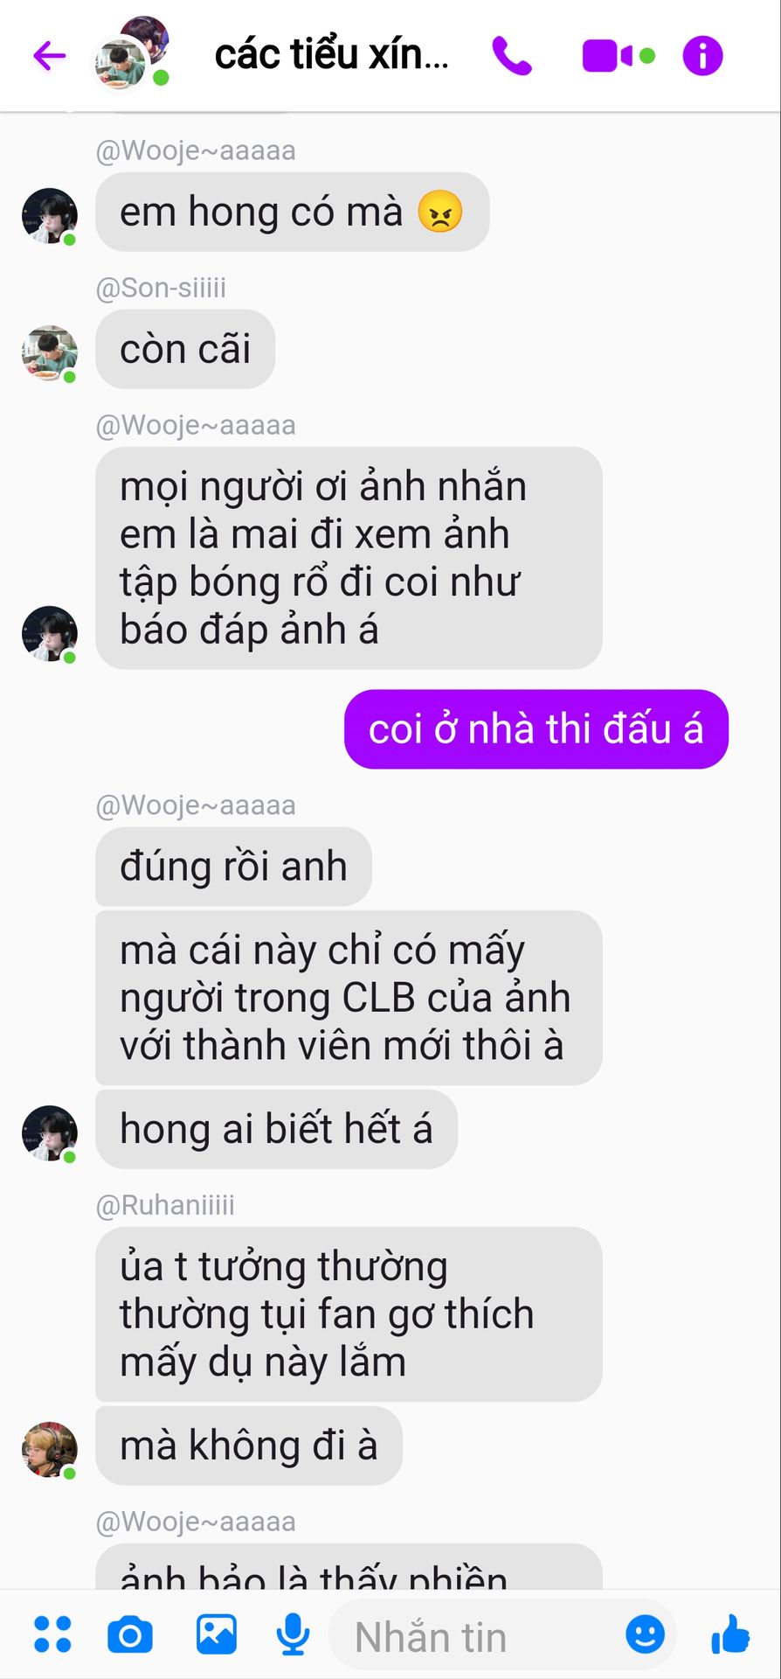781x1679 pixels.
Task: Open conversation info with the i icon
Action: 702,56
